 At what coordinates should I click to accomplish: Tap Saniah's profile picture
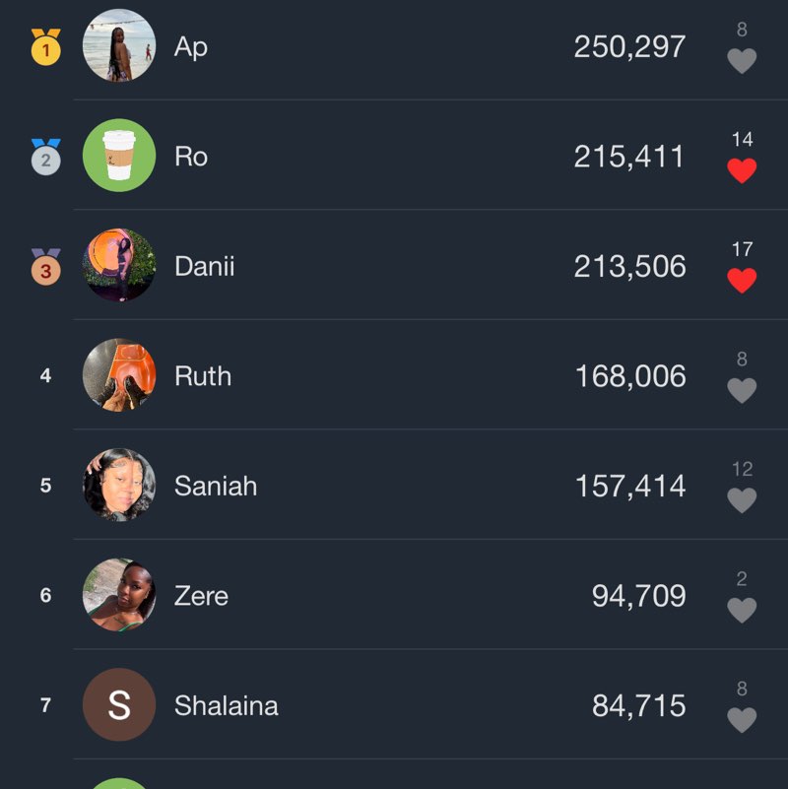pyautogui.click(x=119, y=486)
